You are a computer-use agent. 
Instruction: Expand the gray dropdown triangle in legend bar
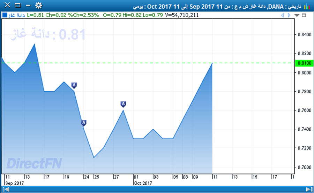point(297,15)
